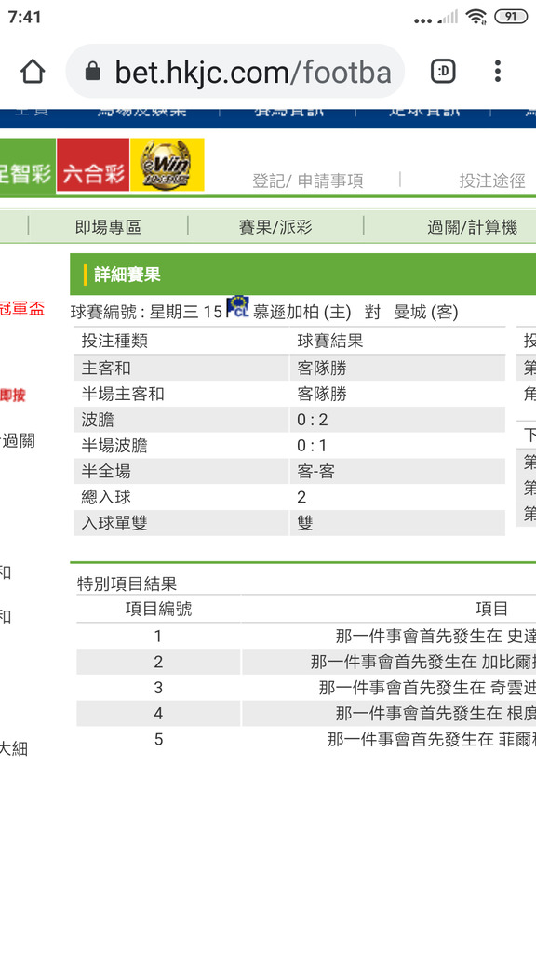The image size is (536, 953).
Task: Click the 過關 sidebar link
Action: coord(18,440)
